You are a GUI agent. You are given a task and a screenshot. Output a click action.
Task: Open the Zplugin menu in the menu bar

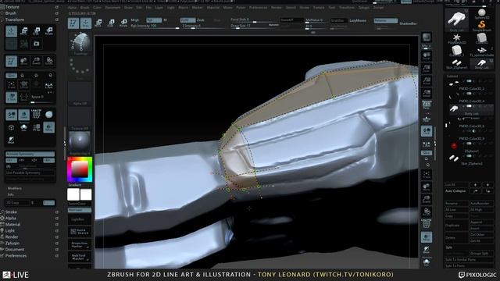click(x=363, y=7)
